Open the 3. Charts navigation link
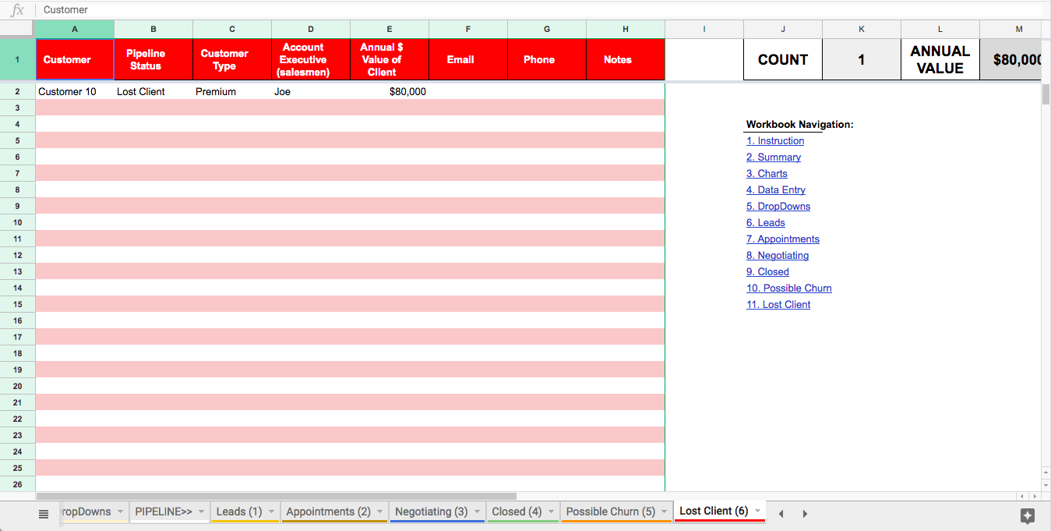Screen dimensions: 1051x531 click(x=767, y=174)
